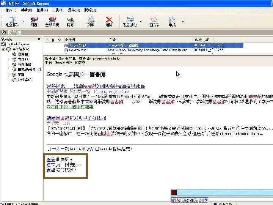Click the red X 刪除 (Delete) icon
This screenshot has width=273, height=205.
109,20
